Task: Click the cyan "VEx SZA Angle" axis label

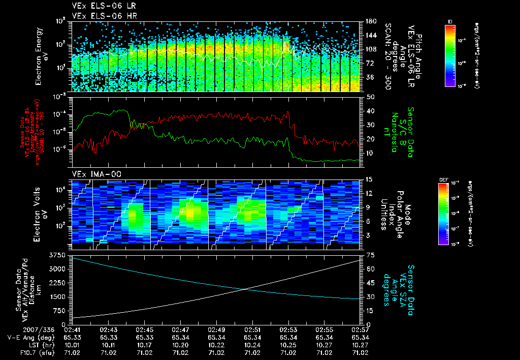Action: click(x=399, y=290)
